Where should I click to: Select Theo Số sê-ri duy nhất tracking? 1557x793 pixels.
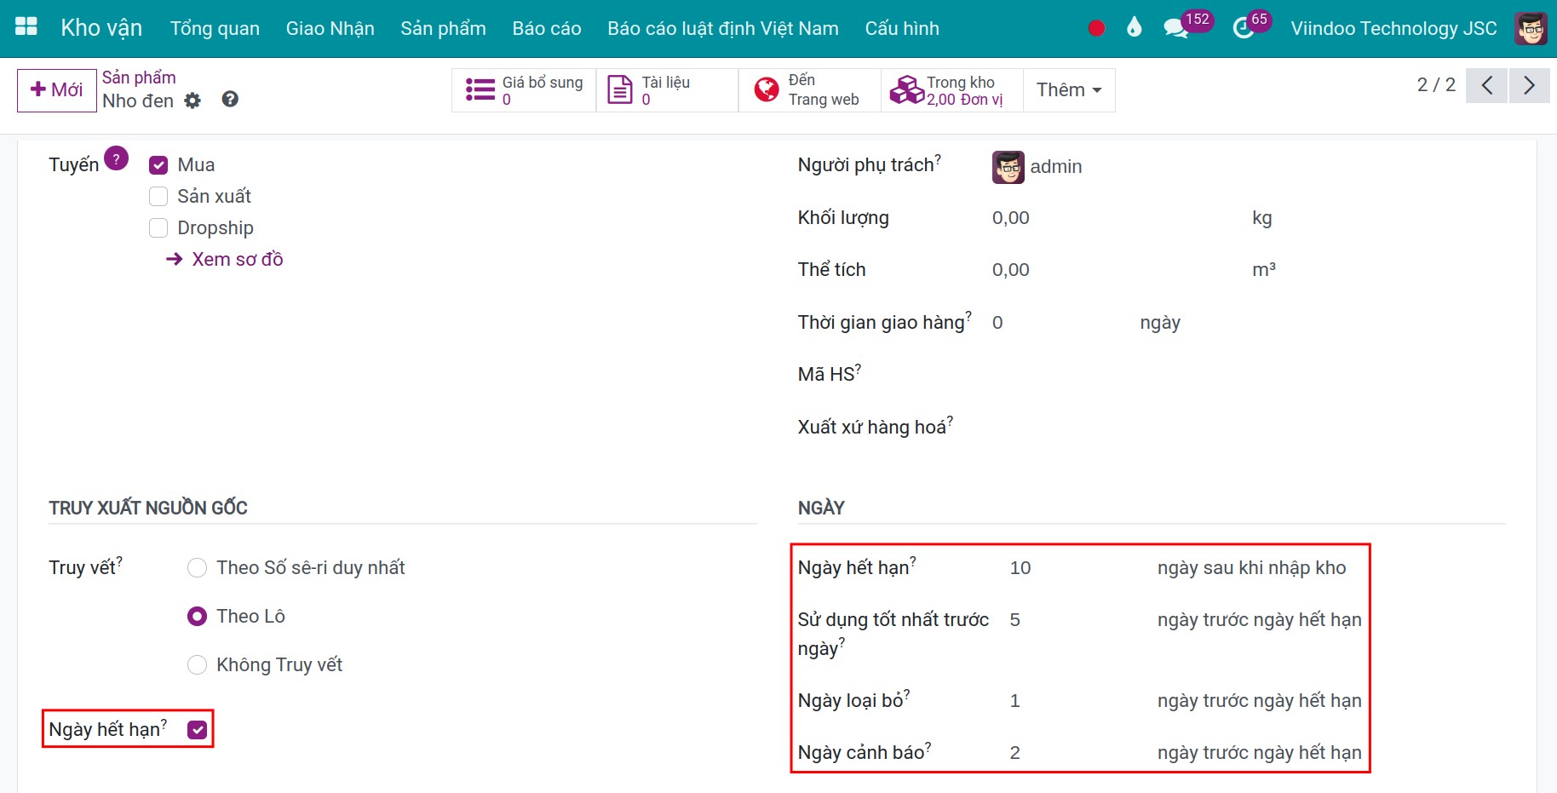pyautogui.click(x=197, y=568)
